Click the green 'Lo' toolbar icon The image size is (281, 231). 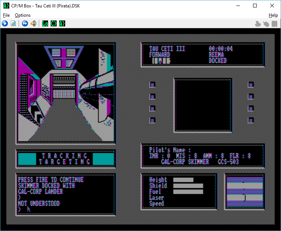pyautogui.click(x=45, y=23)
